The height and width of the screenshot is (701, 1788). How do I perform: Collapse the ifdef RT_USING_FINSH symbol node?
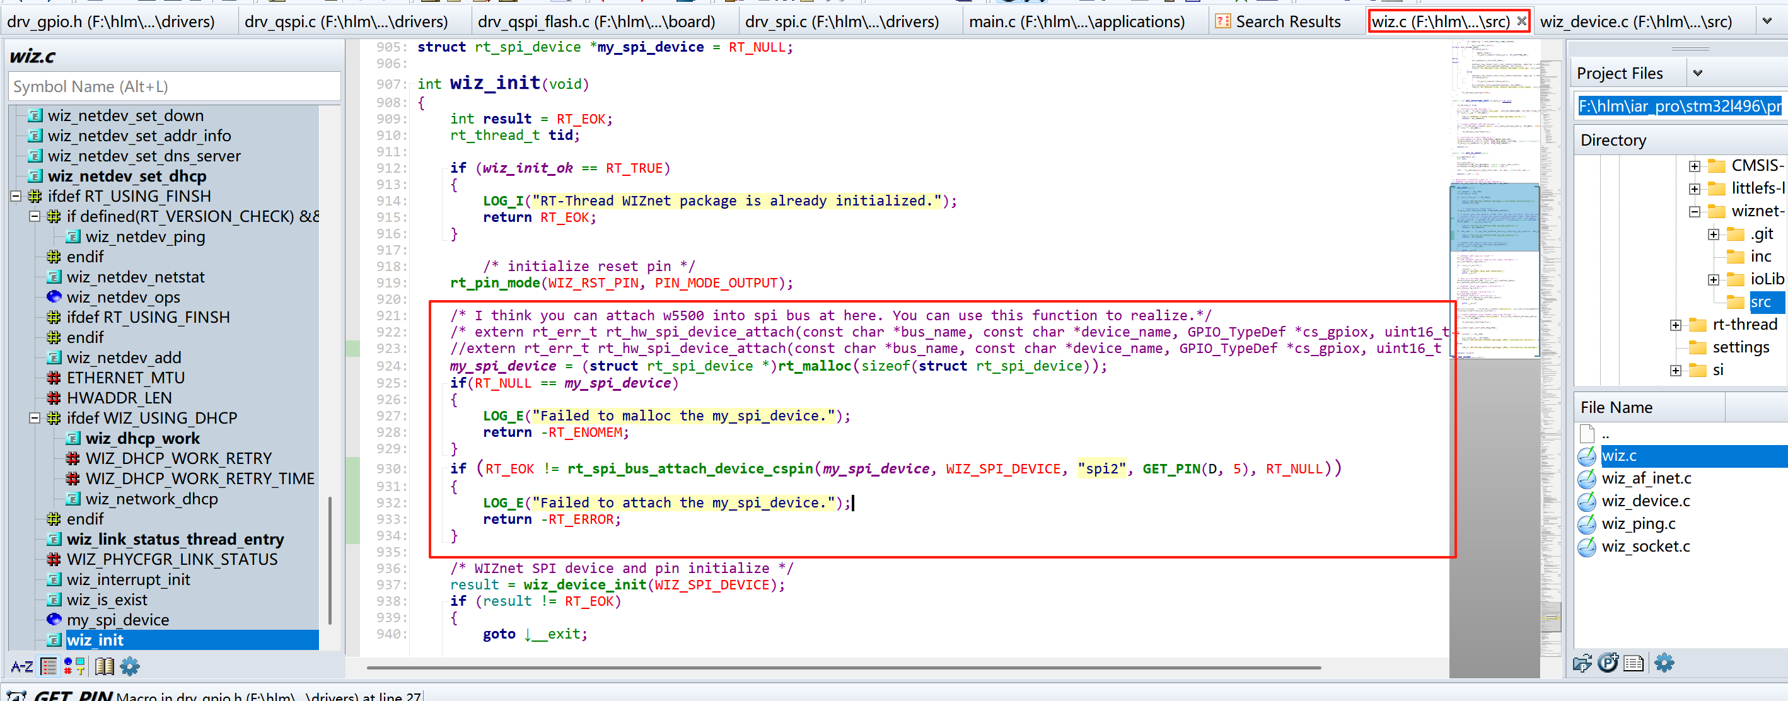tap(16, 197)
